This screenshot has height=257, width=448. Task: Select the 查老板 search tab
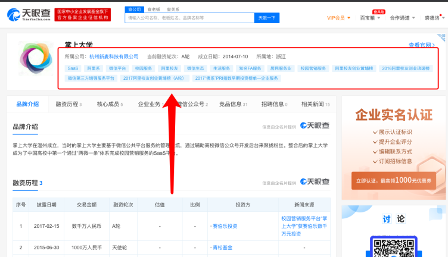tap(154, 10)
